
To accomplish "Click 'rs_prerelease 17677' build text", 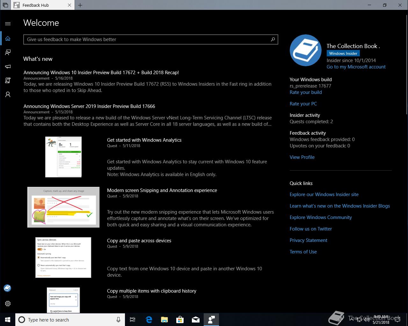I will (x=310, y=86).
